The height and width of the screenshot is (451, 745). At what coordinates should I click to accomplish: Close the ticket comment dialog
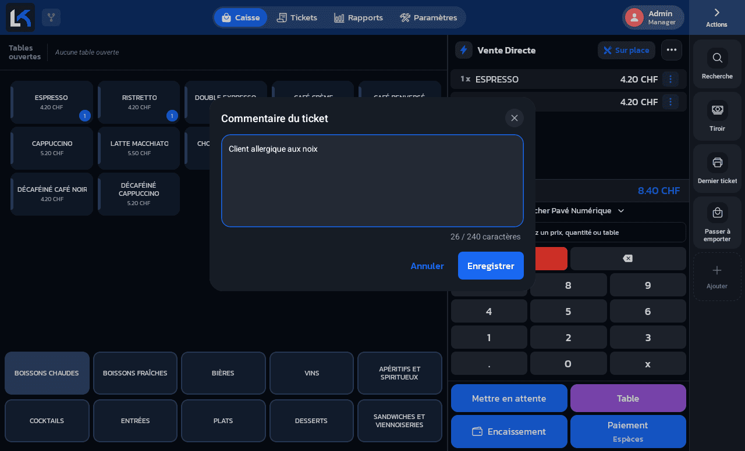click(515, 118)
